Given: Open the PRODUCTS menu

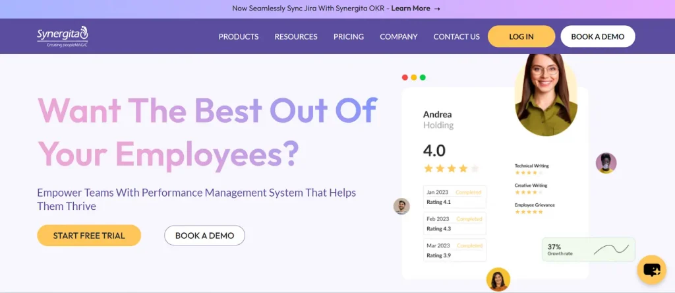Looking at the screenshot, I should tap(239, 37).
